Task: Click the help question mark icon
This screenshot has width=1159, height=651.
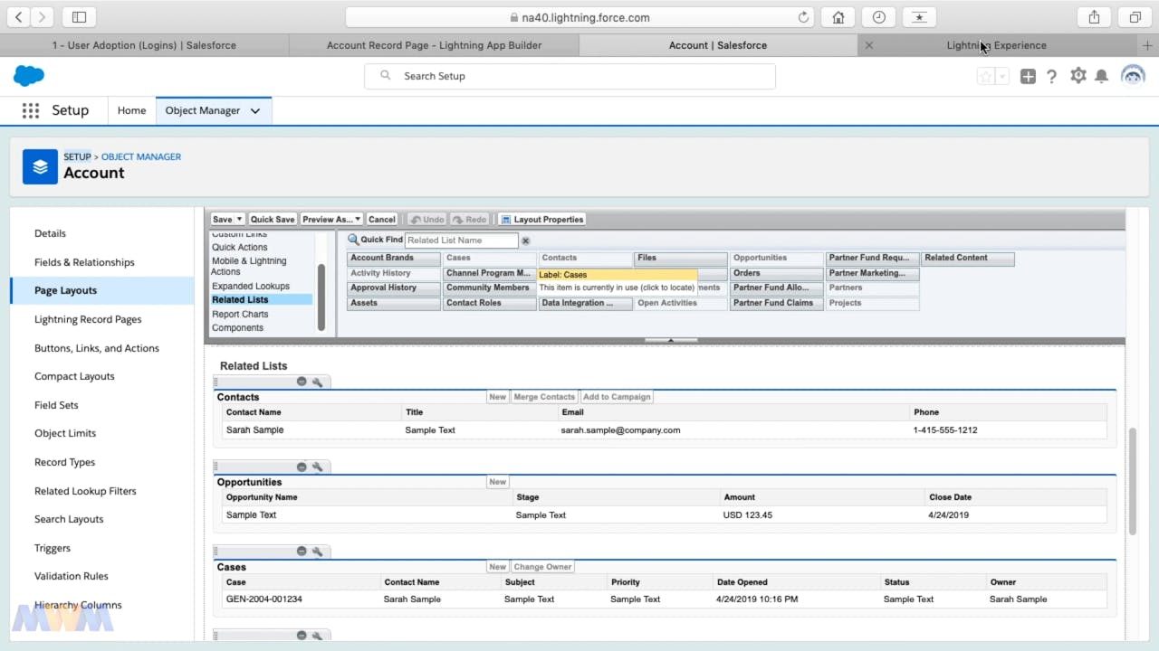Action: click(1051, 77)
